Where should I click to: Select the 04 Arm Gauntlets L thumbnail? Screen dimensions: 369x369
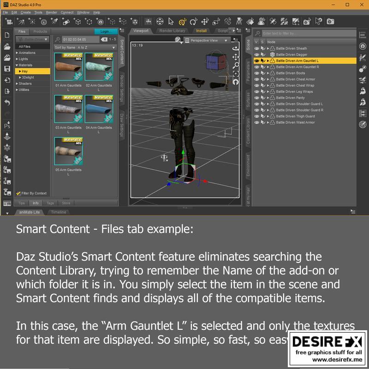[x=99, y=109]
